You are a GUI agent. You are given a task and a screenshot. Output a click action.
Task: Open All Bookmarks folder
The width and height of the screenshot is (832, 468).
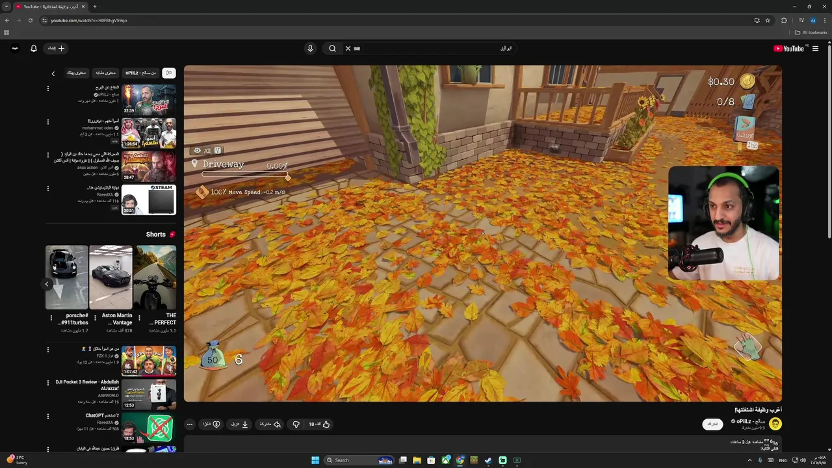(x=811, y=32)
